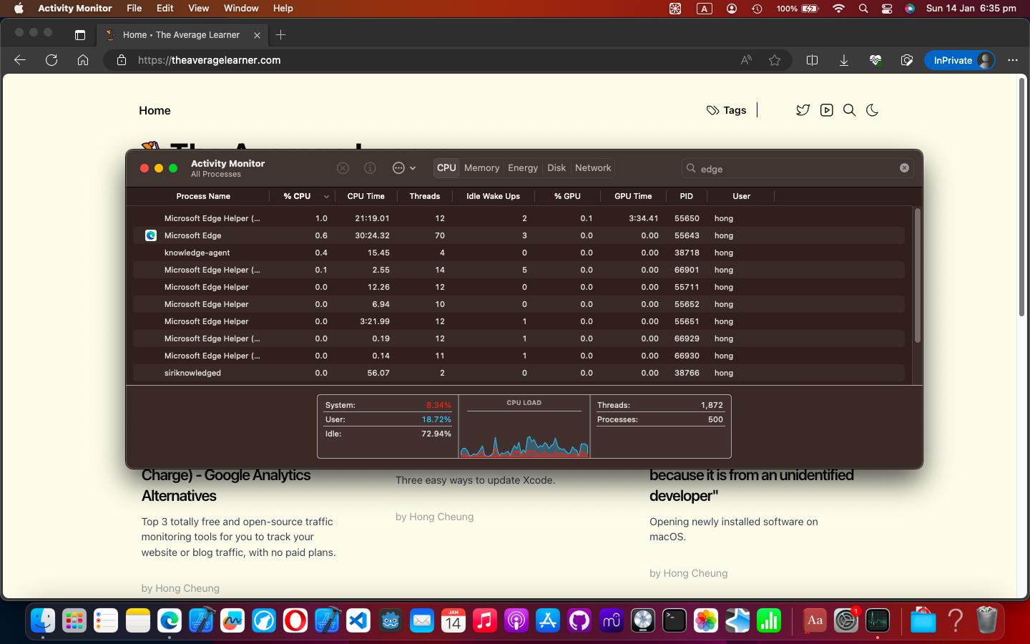1030x644 pixels.
Task: Open the More options ellipsis menu
Action: click(399, 167)
